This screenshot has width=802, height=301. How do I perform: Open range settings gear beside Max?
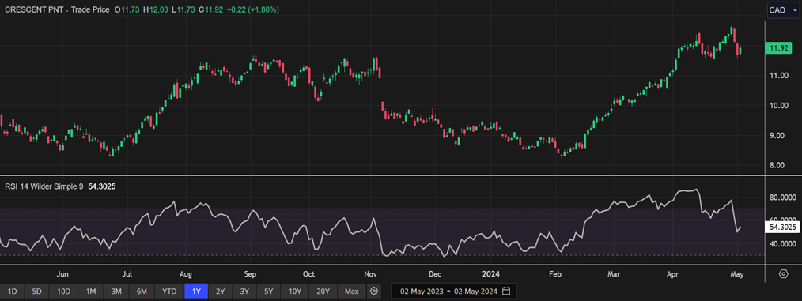click(374, 292)
